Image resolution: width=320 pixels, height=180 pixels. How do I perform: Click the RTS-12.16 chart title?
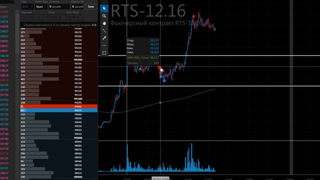click(148, 11)
